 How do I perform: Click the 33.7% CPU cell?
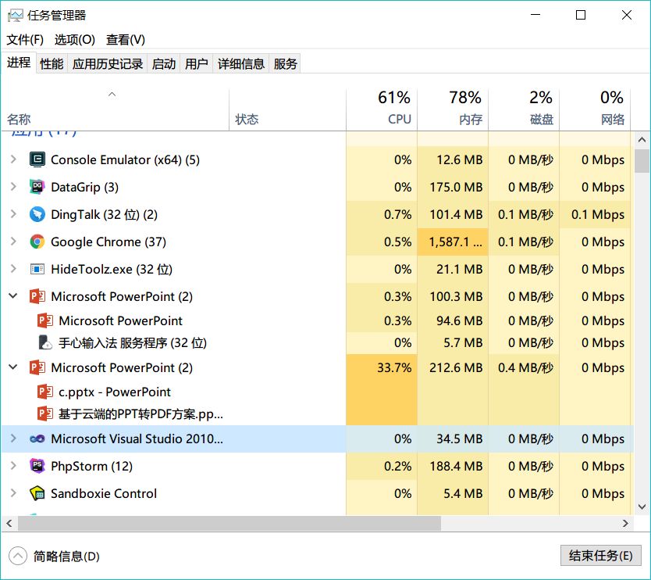click(382, 367)
